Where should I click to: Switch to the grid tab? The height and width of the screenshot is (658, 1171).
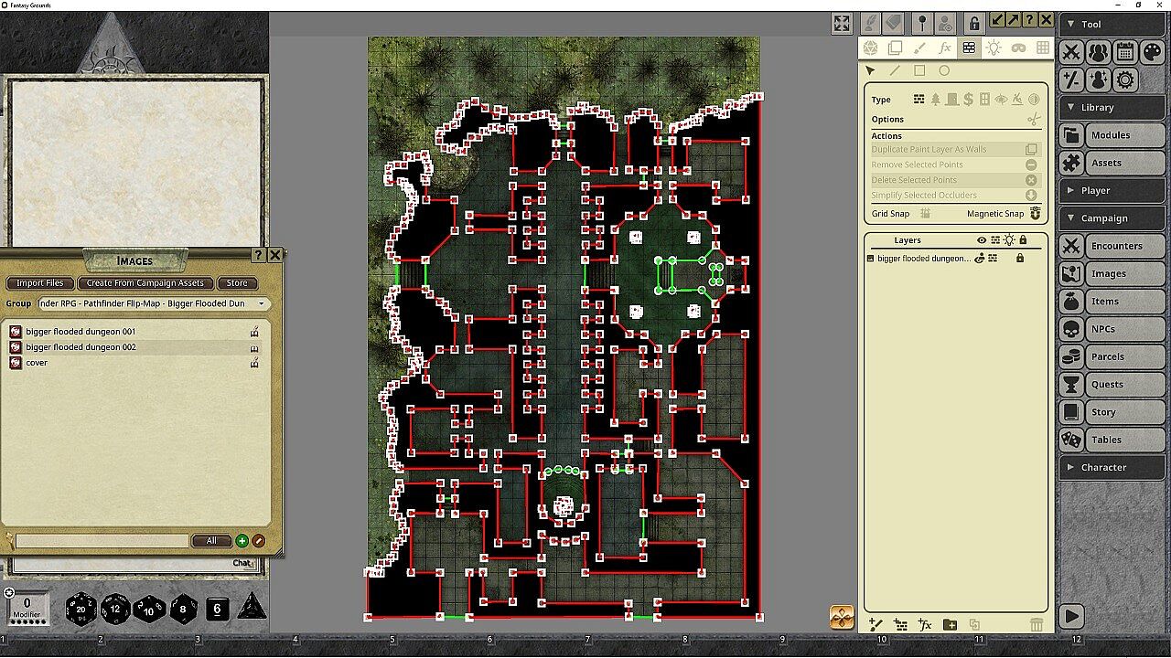[1042, 48]
